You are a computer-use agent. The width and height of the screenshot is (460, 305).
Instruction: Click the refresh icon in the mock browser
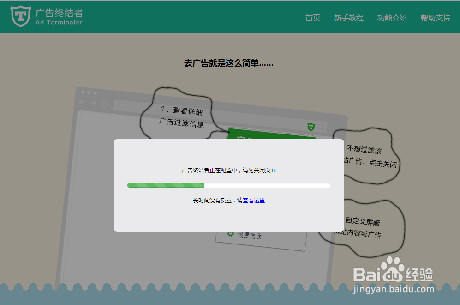[x=105, y=104]
